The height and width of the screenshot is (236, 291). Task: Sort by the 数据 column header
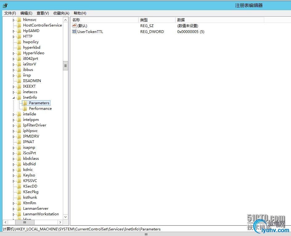[x=219, y=20]
